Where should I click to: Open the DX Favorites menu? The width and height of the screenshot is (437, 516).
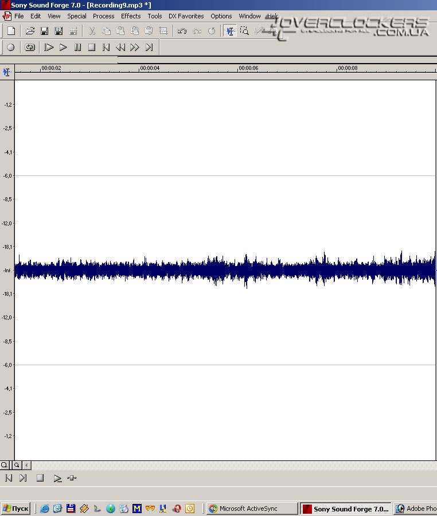(x=186, y=16)
